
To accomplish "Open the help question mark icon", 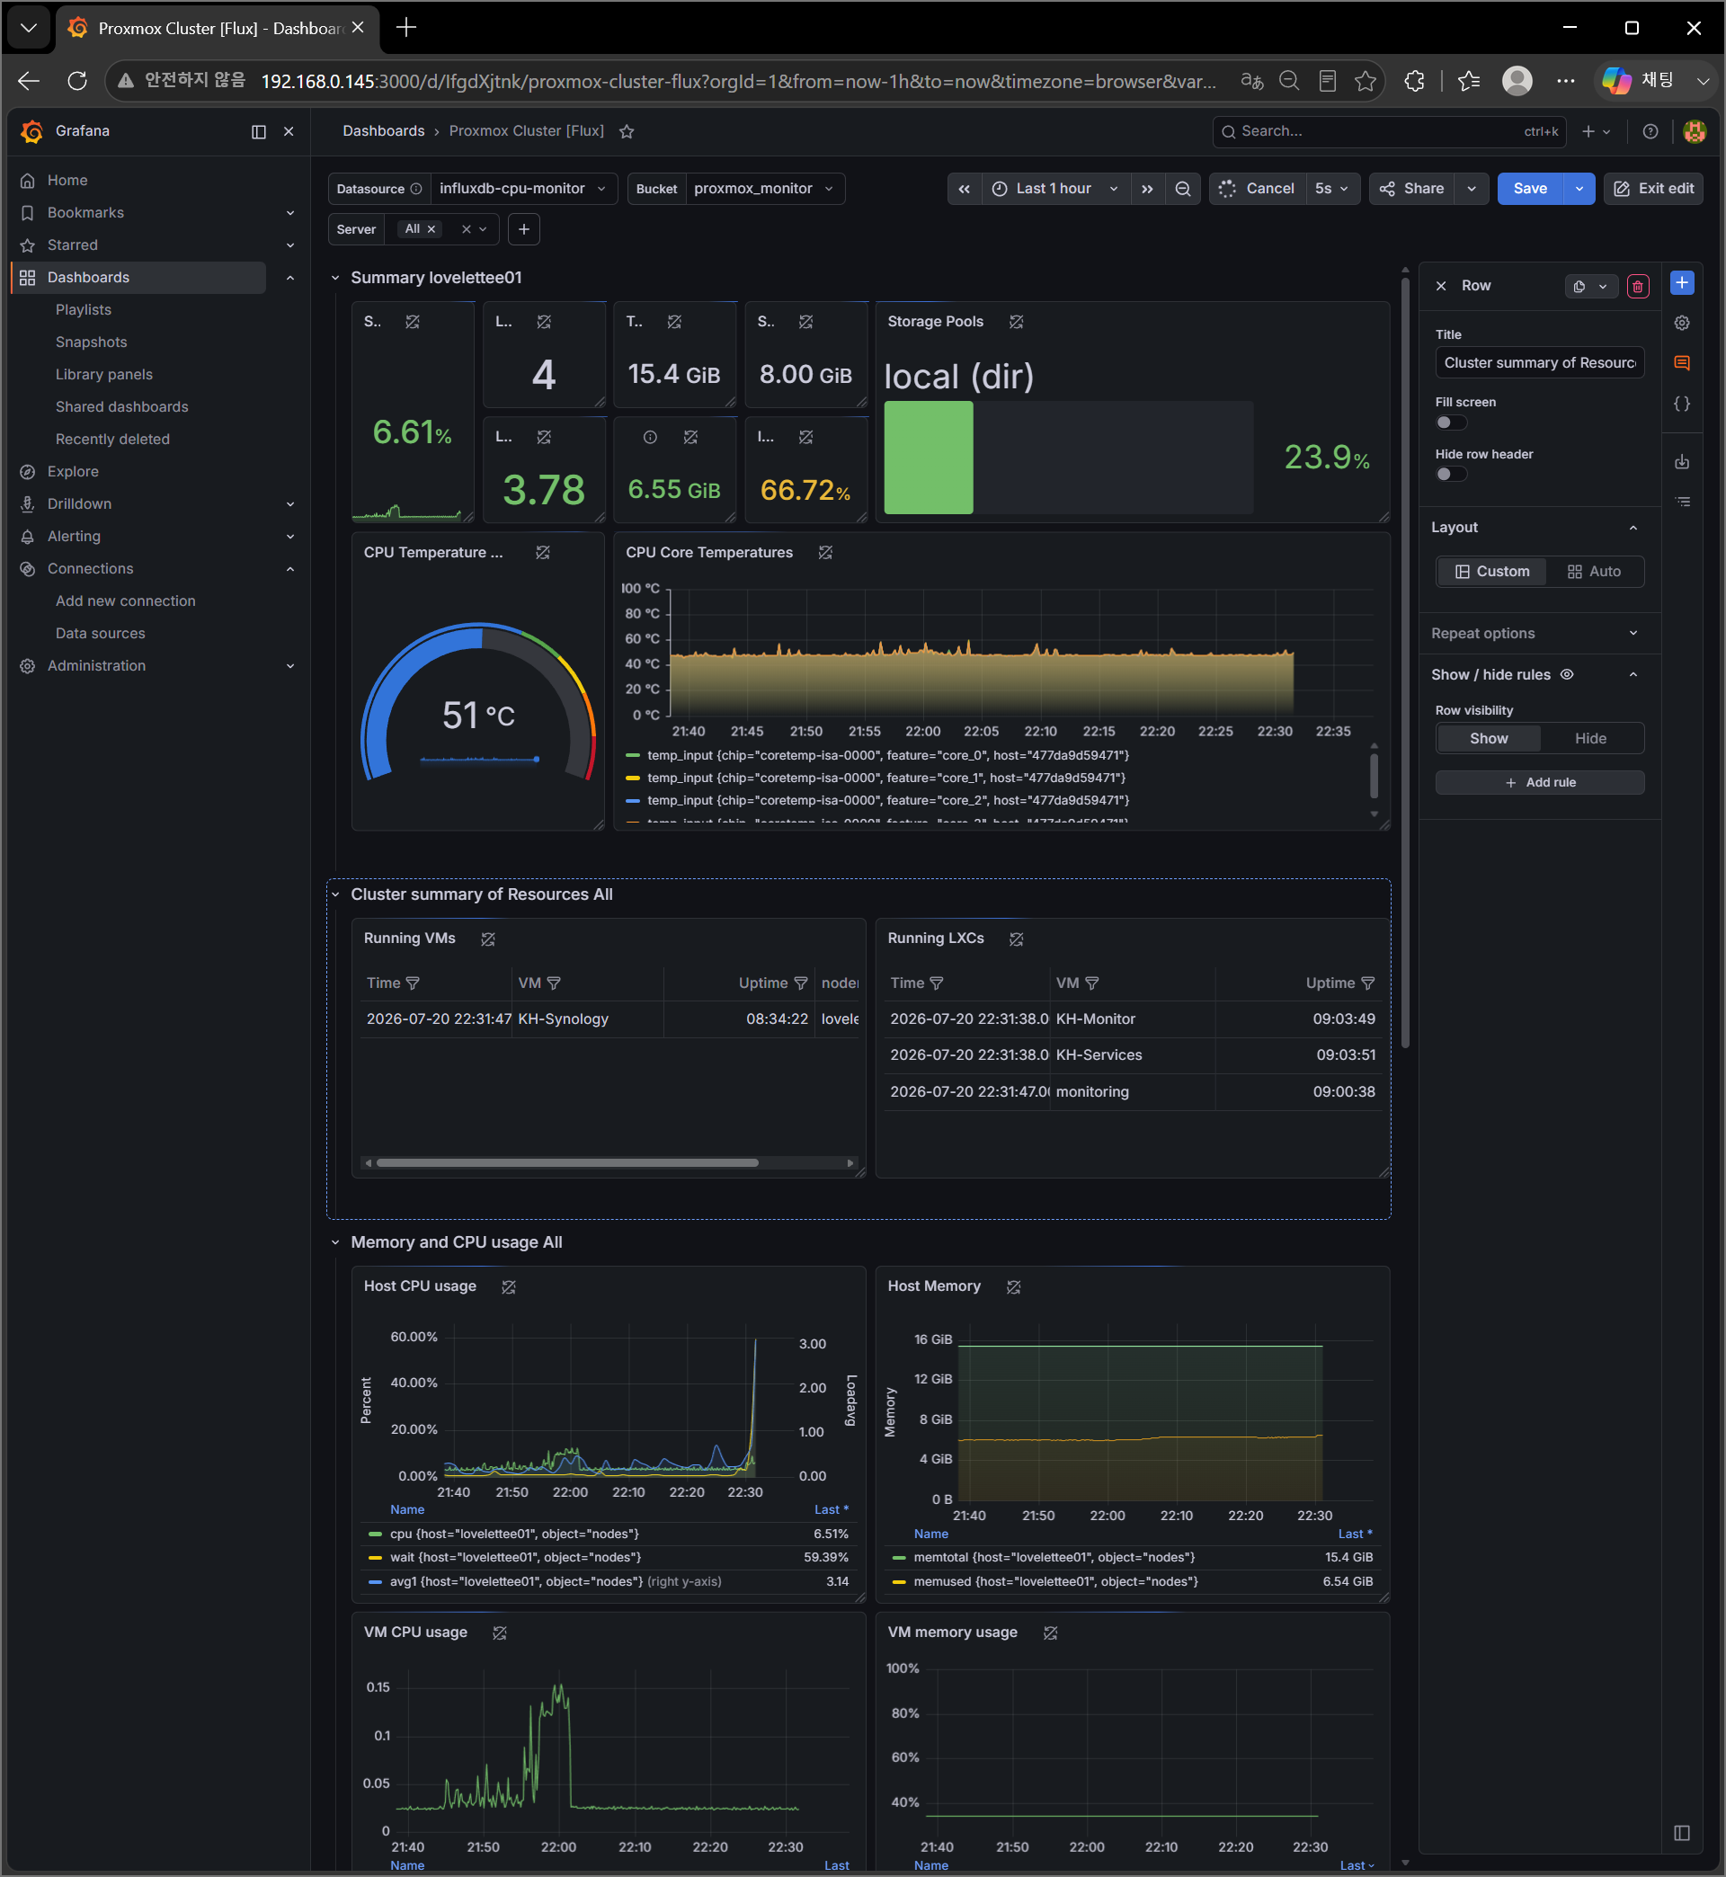I will 1650,131.
